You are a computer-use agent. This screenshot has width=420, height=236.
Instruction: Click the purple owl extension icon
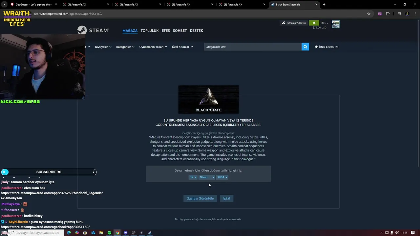click(x=380, y=14)
